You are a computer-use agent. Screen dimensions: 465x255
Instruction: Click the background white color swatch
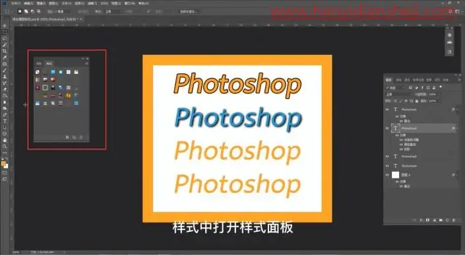pos(6,166)
